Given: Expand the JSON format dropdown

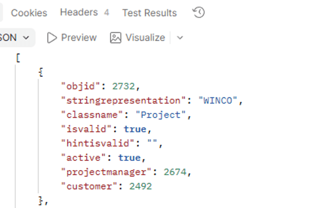Looking at the screenshot, I should point(15,38).
